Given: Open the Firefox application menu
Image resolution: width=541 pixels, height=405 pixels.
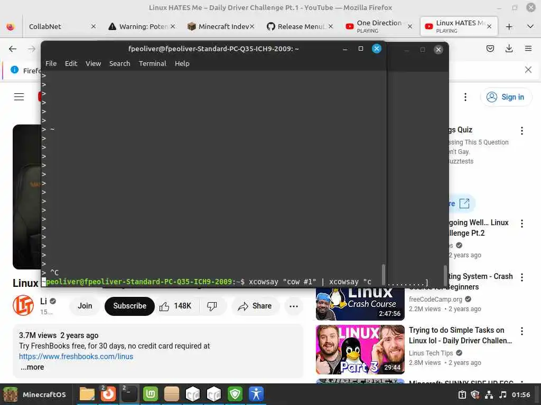Looking at the screenshot, I should click(528, 49).
